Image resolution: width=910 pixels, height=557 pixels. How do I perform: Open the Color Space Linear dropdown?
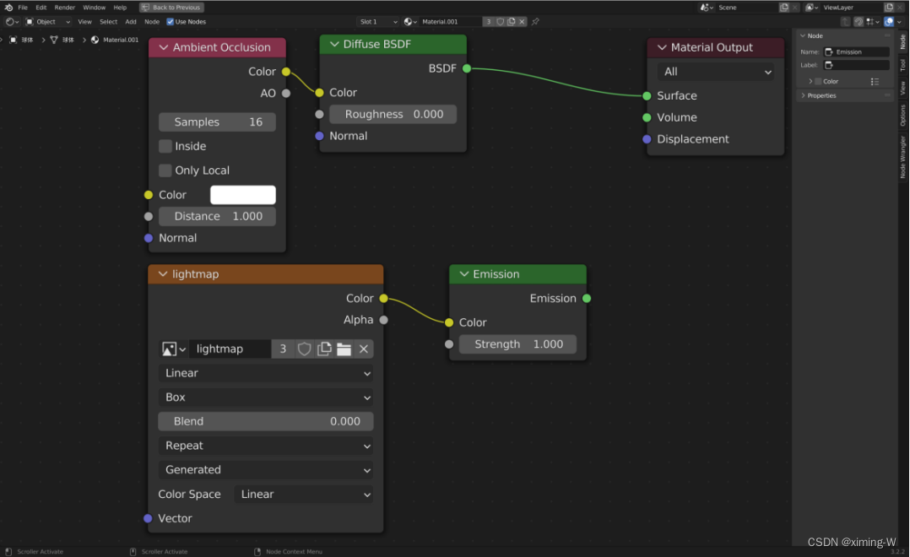[x=303, y=494]
